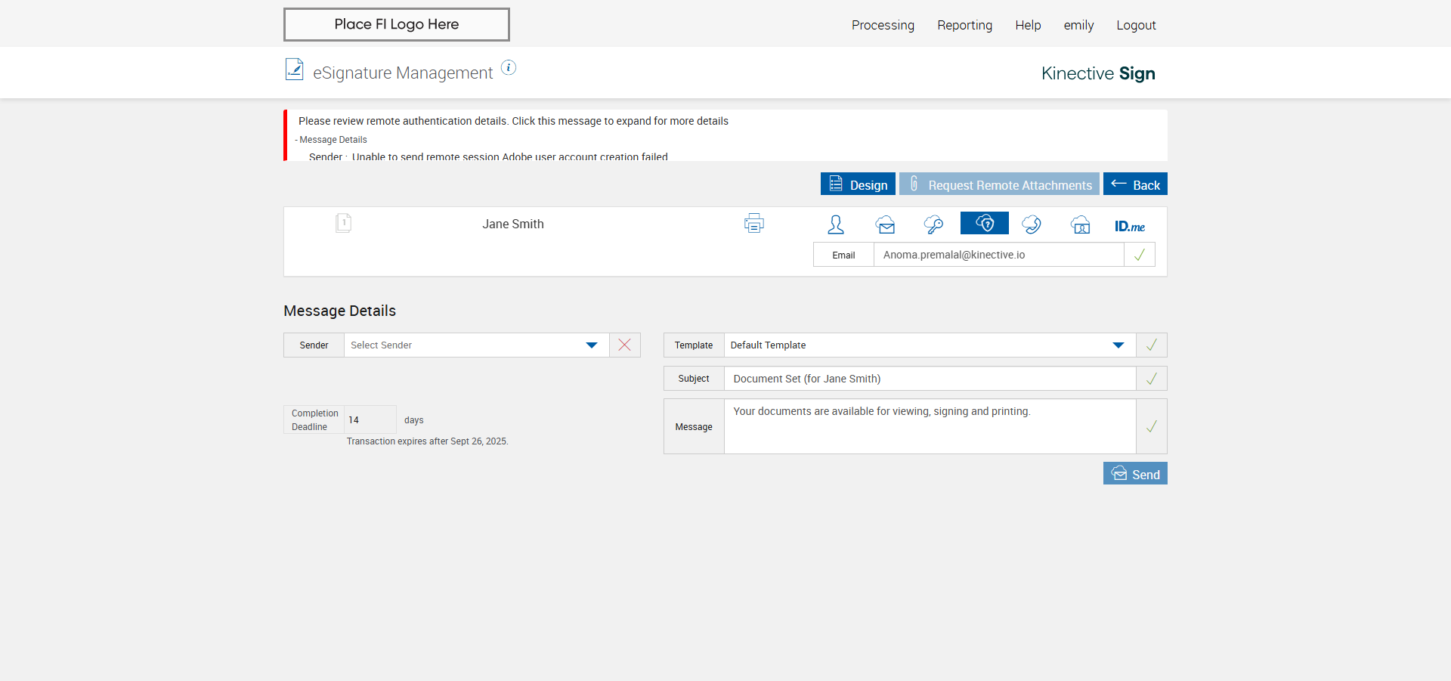Click the Email address input field
Image resolution: width=1451 pixels, height=681 pixels.
pyautogui.click(x=998, y=255)
